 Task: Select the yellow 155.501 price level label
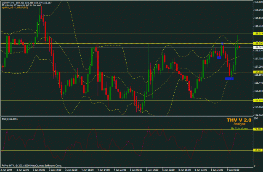[x=258, y=101]
